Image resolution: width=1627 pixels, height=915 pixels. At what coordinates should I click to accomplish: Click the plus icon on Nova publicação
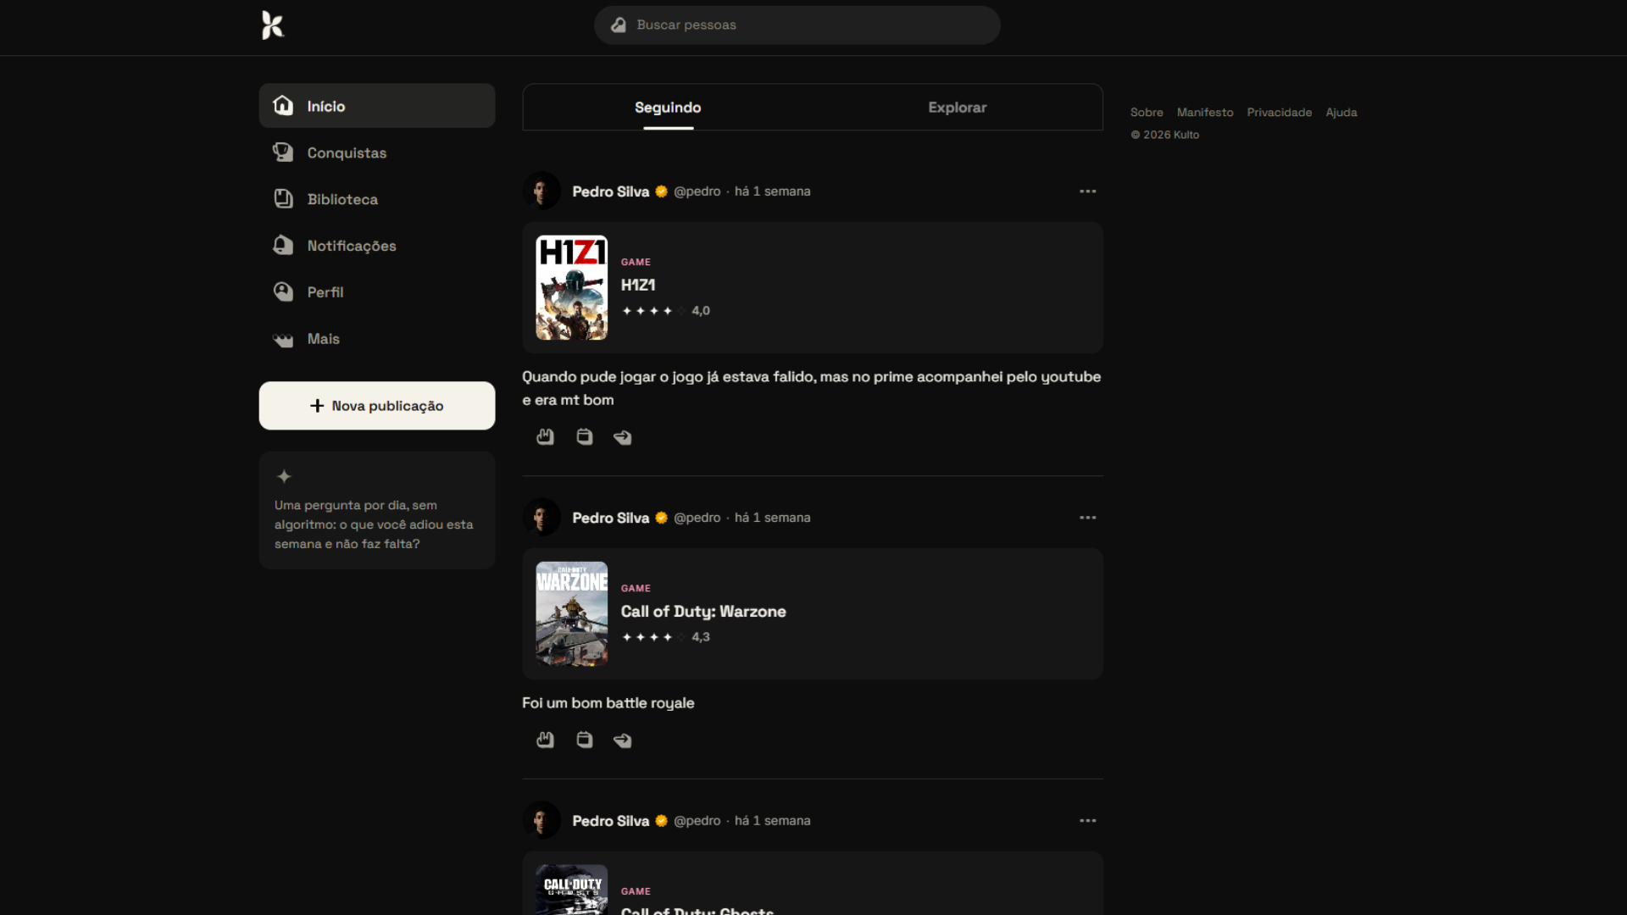pos(317,406)
